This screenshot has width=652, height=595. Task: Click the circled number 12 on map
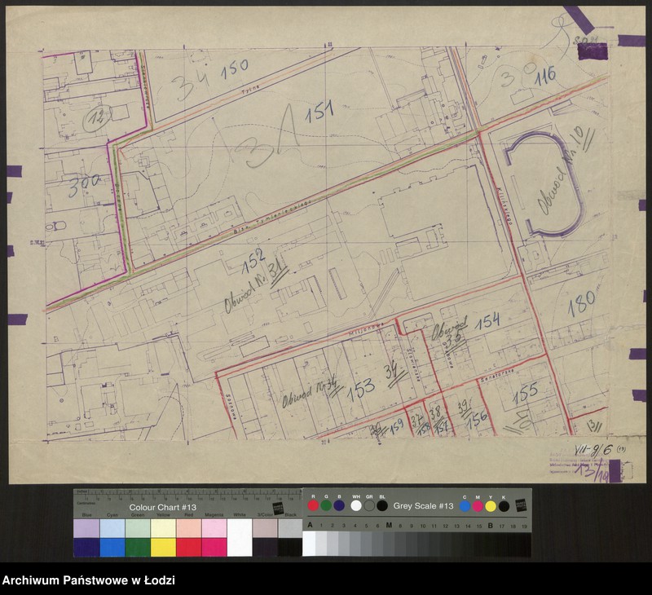97,121
